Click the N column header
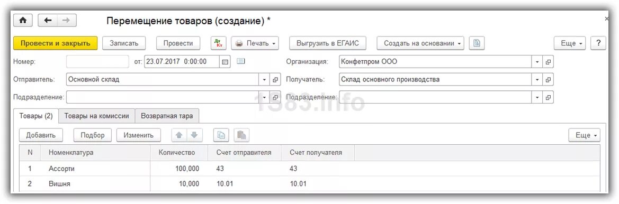 pyautogui.click(x=30, y=152)
